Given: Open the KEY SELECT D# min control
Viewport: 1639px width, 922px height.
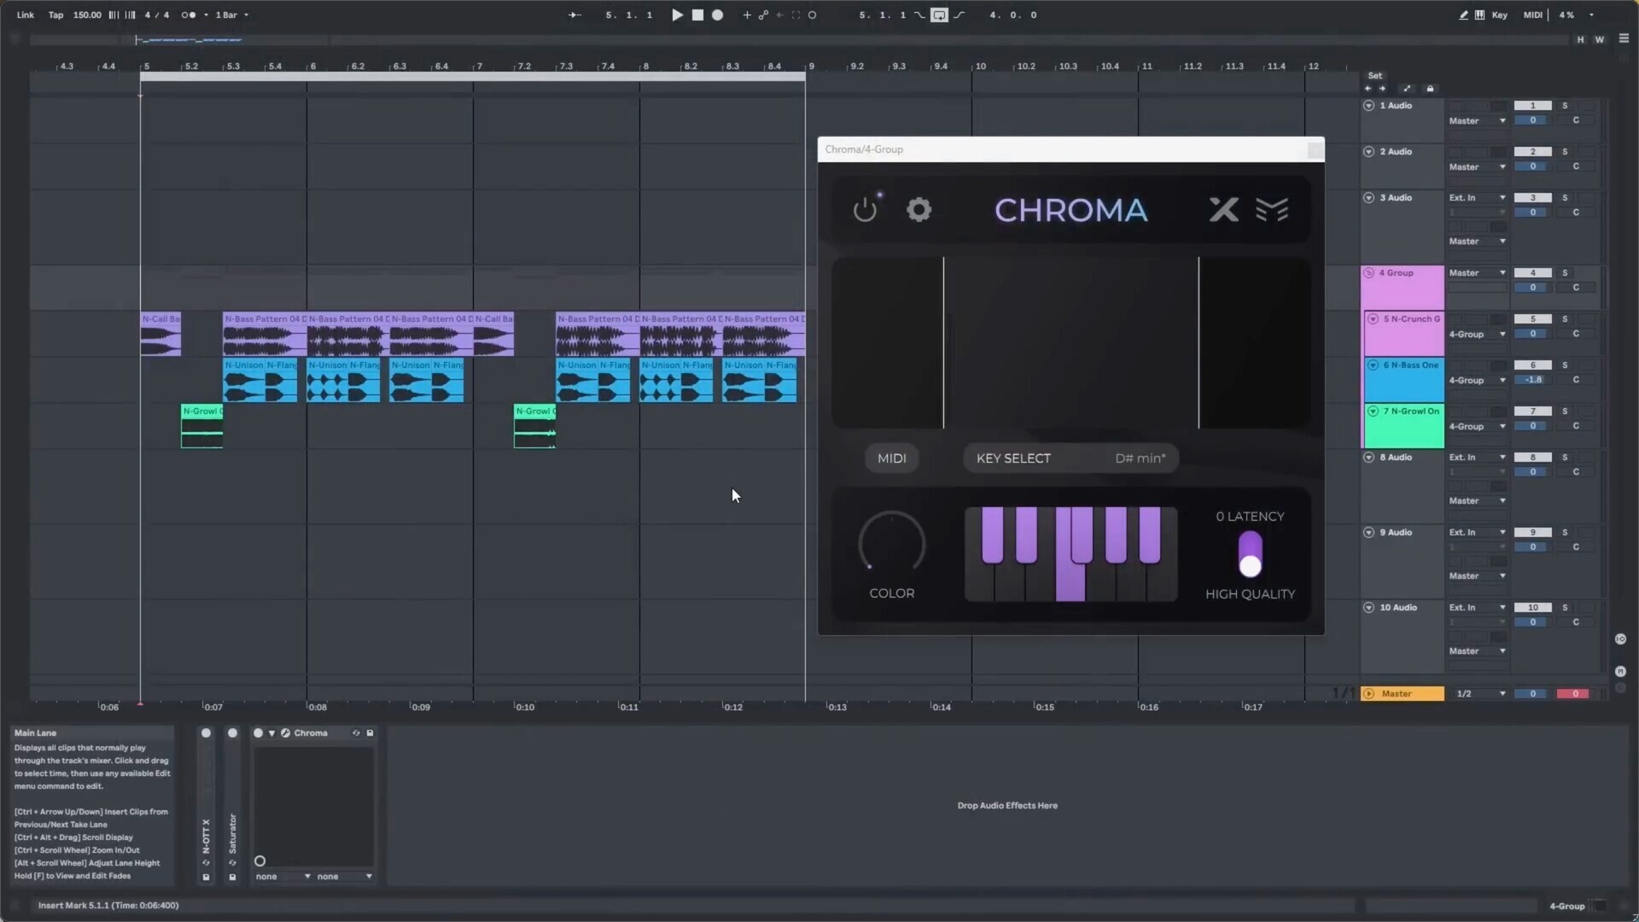Looking at the screenshot, I should click(x=1070, y=458).
